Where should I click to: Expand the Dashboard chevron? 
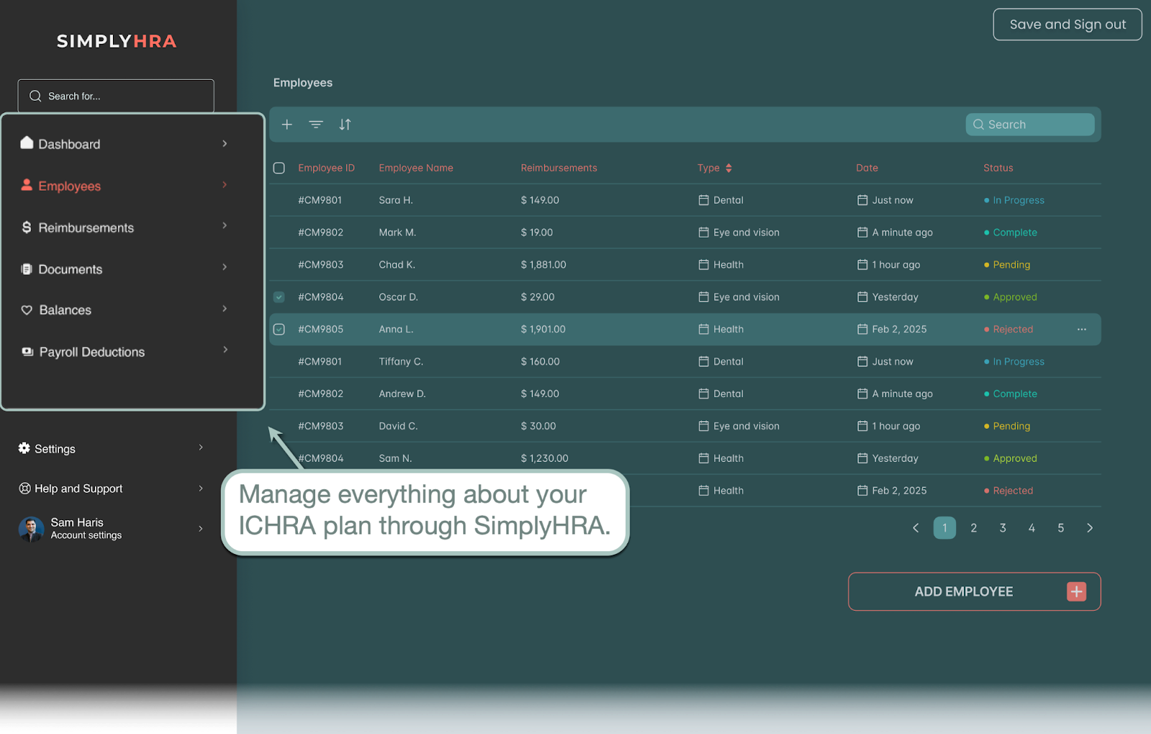click(x=224, y=144)
